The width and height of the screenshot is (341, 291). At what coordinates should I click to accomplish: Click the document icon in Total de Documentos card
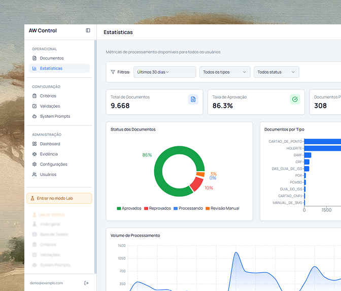pos(193,99)
